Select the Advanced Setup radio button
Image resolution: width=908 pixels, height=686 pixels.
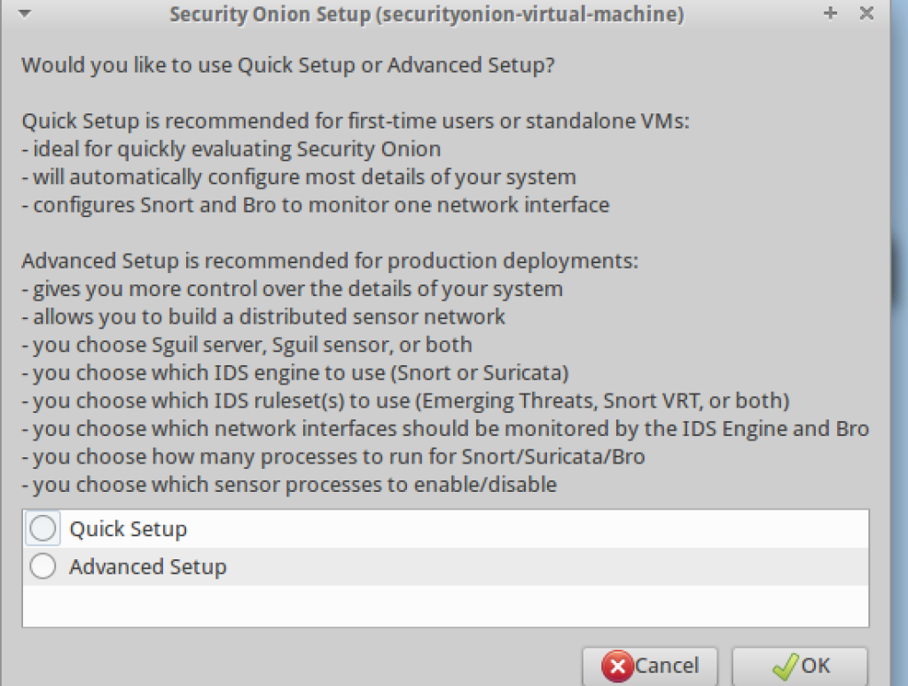point(43,566)
